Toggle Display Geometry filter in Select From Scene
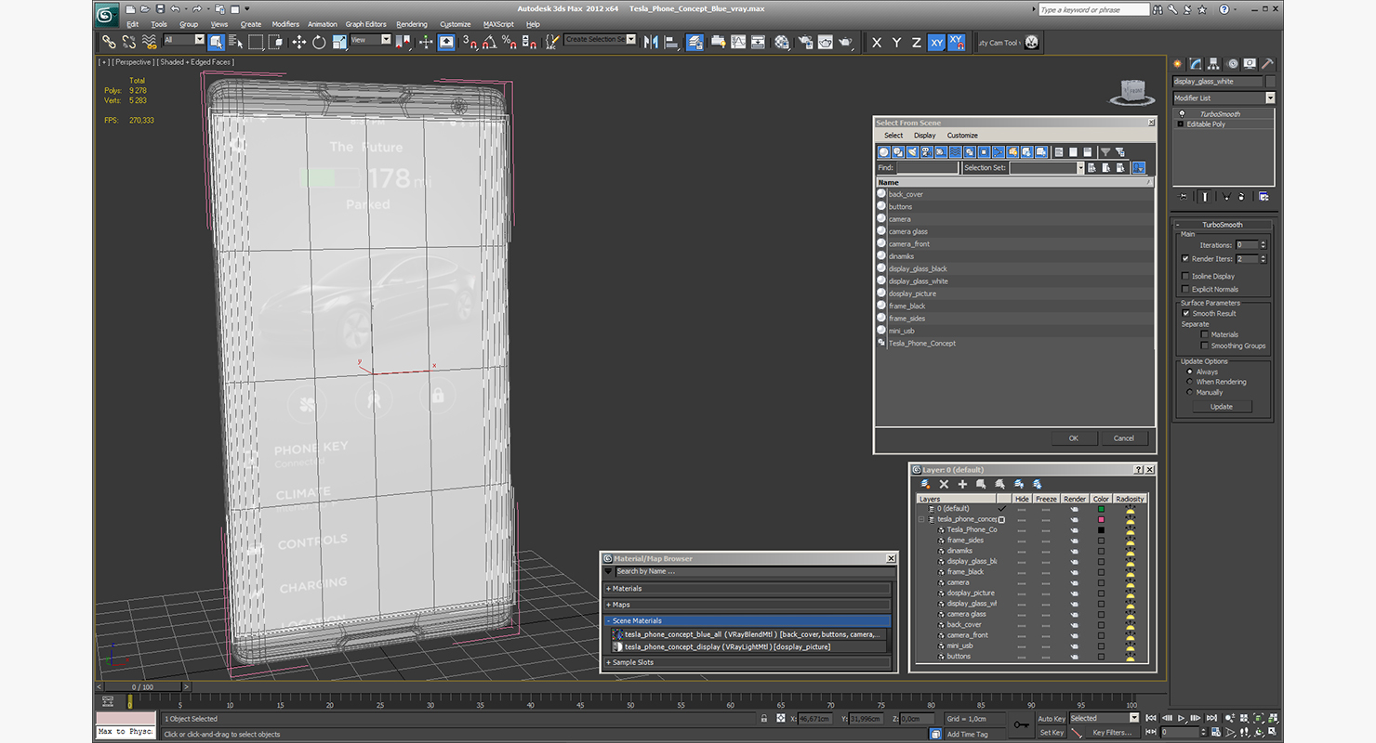 point(884,151)
